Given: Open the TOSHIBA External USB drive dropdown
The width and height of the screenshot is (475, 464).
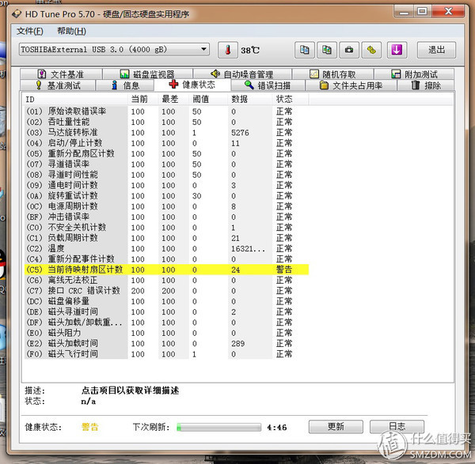Looking at the screenshot, I should [x=114, y=49].
